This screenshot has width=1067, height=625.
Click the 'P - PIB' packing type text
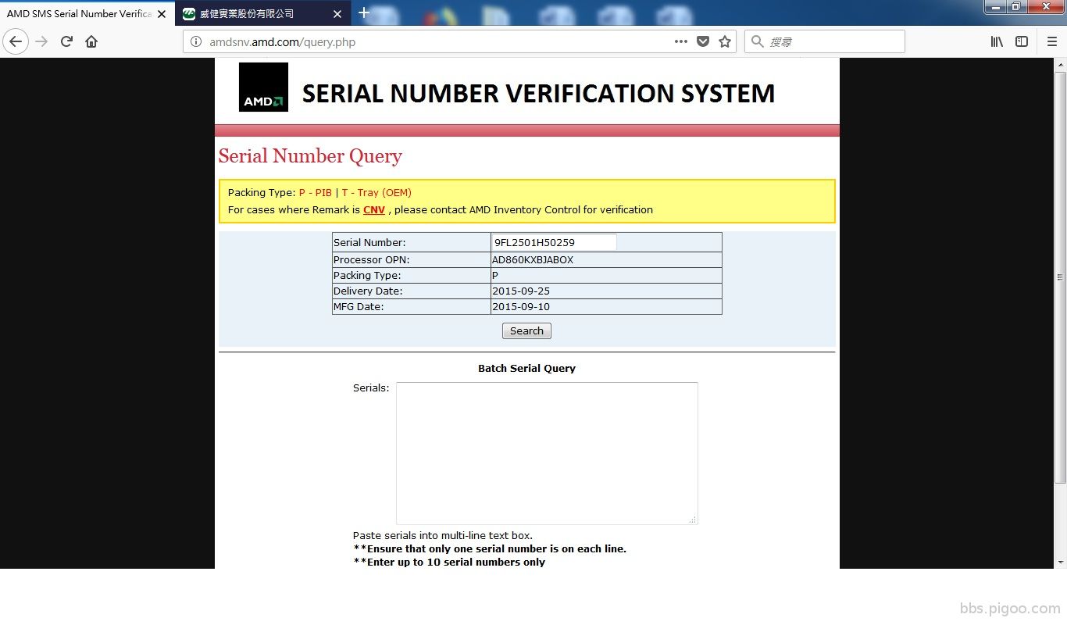click(316, 192)
